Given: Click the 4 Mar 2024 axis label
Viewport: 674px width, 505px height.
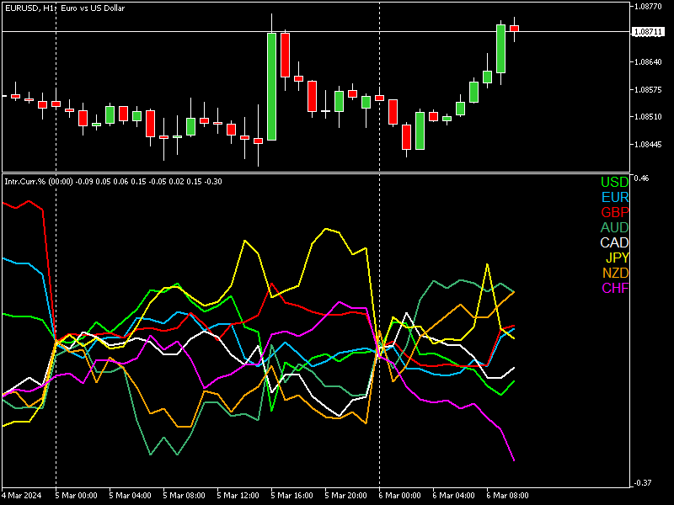Looking at the screenshot, I should pyautogui.click(x=21, y=494).
